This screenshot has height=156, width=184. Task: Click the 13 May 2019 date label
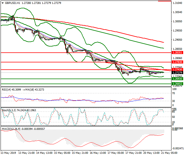pos(8,153)
